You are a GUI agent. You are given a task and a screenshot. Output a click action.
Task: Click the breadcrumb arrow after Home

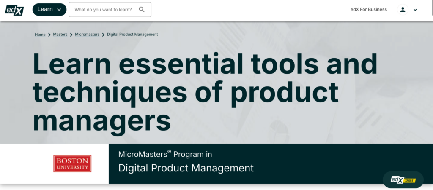(49, 35)
